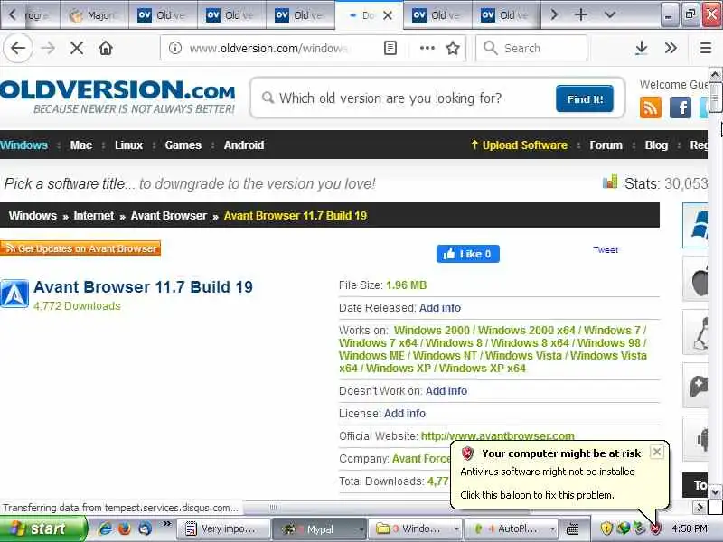Click Internet in the breadcrumb

click(x=94, y=216)
